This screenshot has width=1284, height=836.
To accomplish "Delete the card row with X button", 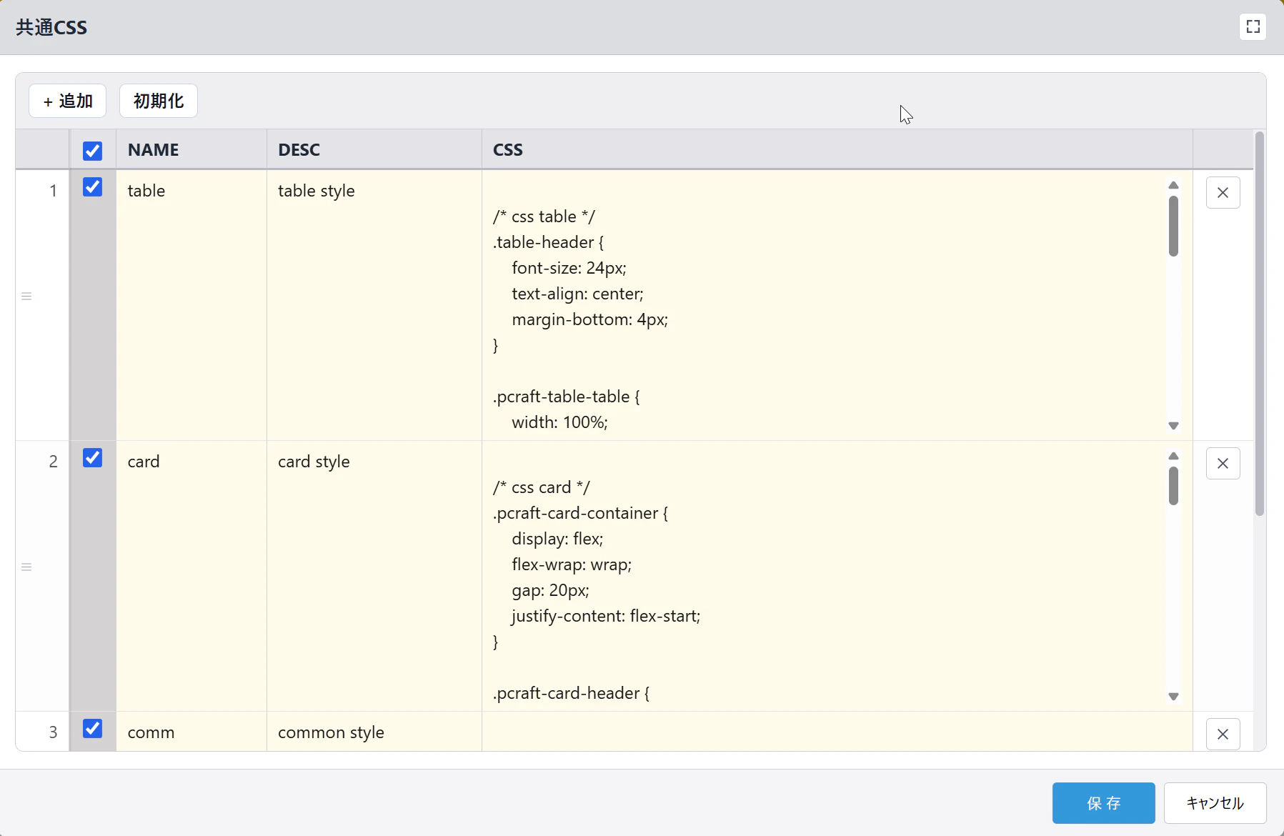I will coord(1223,464).
